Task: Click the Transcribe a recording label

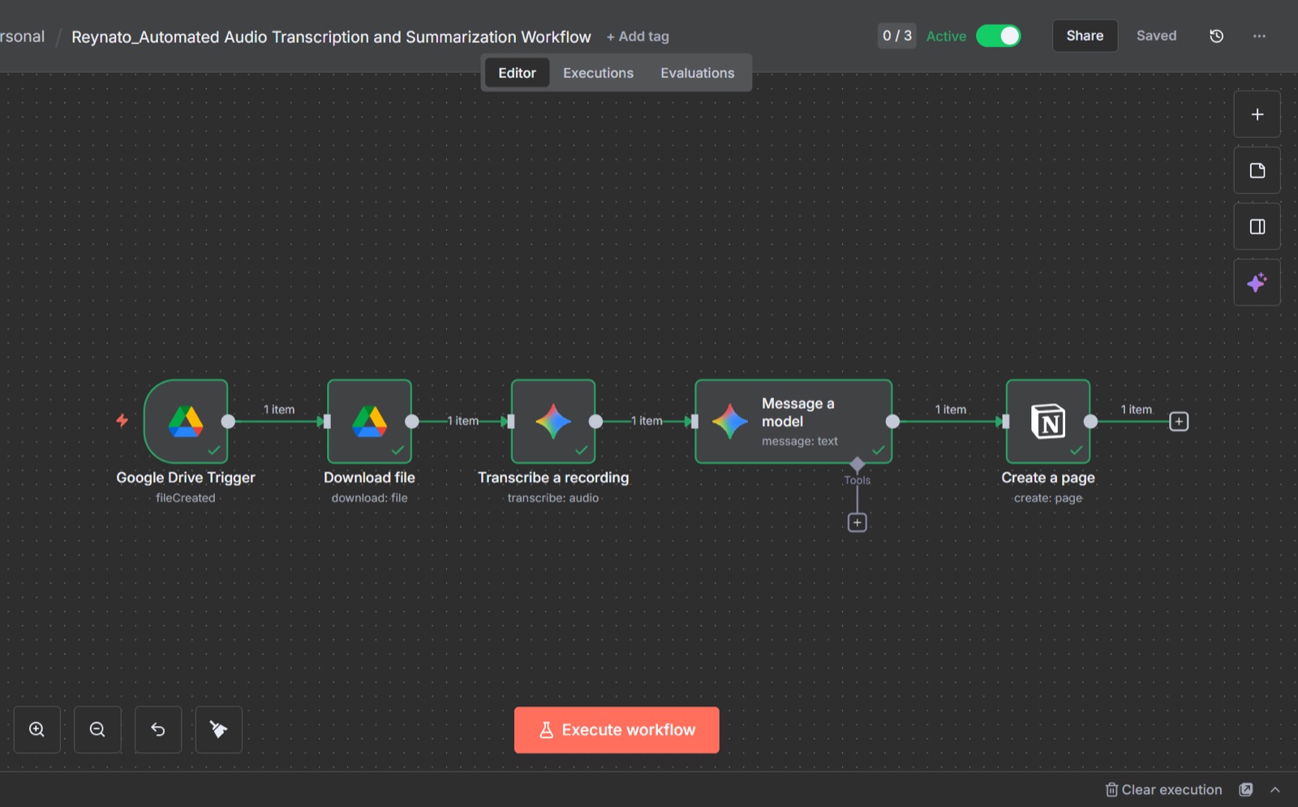Action: coord(553,478)
